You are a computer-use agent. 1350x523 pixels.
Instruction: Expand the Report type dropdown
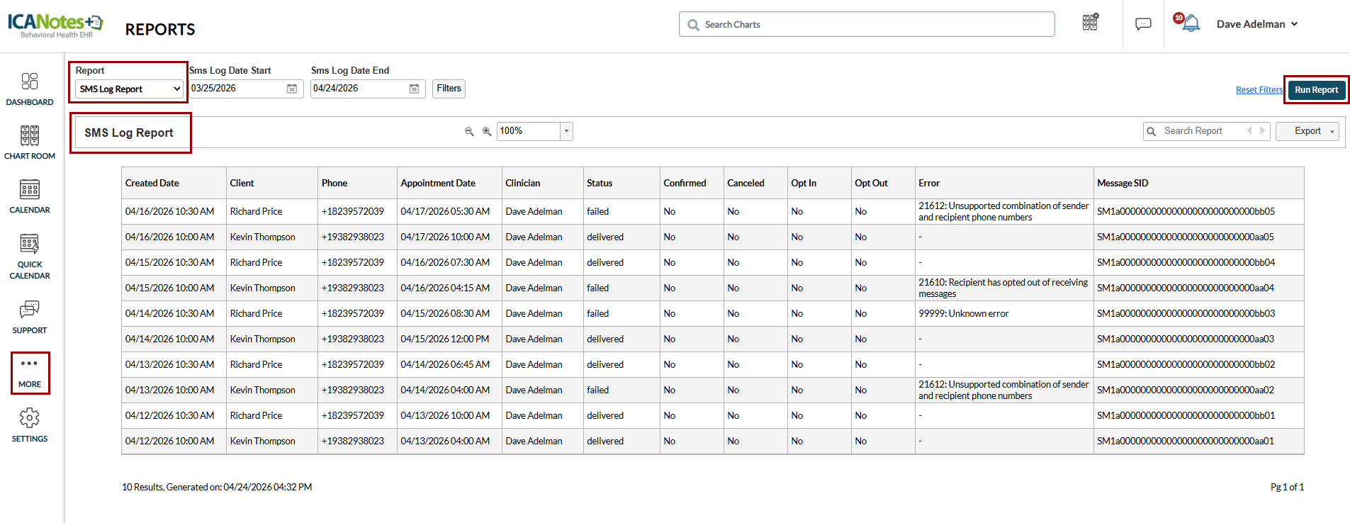(128, 89)
